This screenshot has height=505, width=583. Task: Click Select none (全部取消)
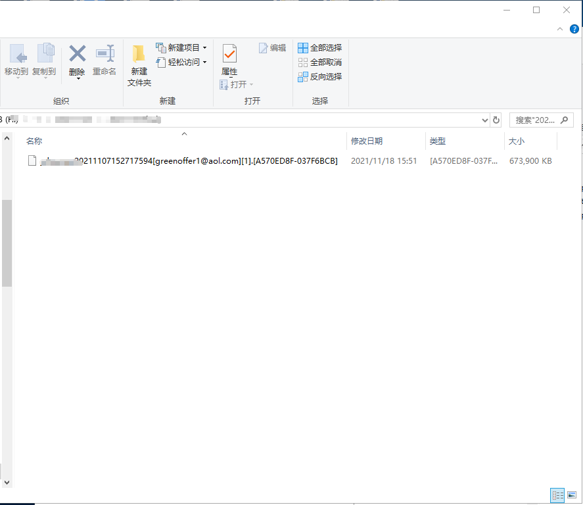[320, 62]
